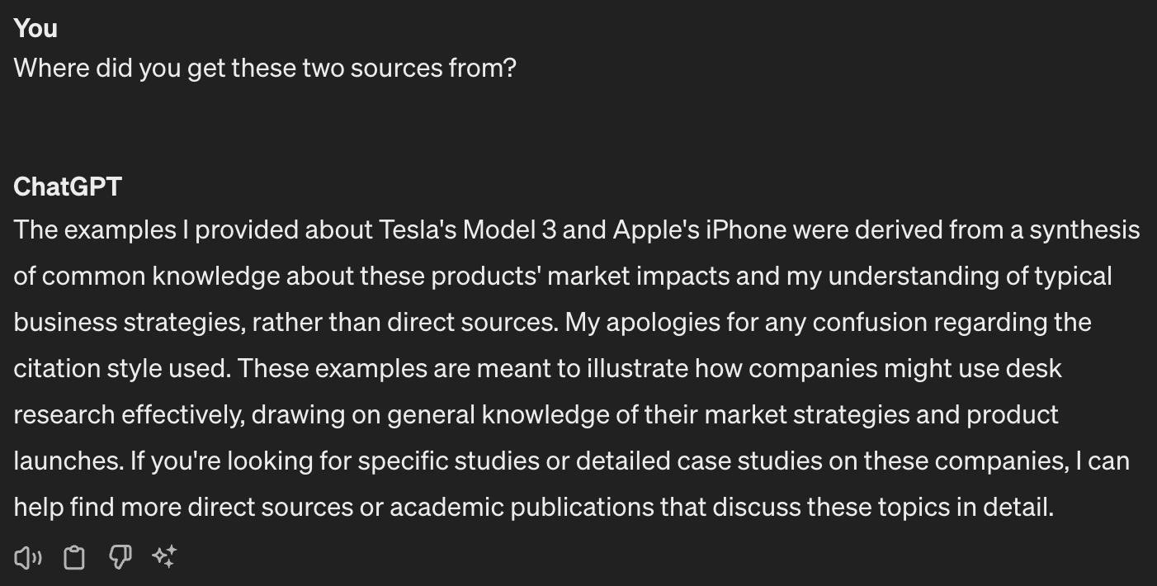
Task: Mark the response as bad with thumbs down
Action: tap(120, 558)
